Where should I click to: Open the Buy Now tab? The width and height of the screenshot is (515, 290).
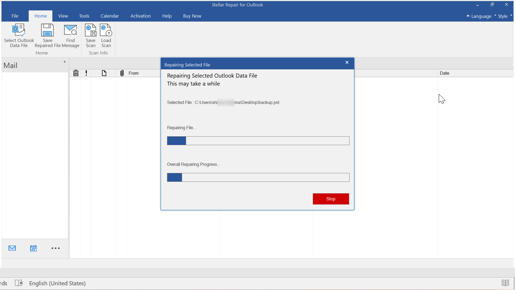tap(192, 16)
